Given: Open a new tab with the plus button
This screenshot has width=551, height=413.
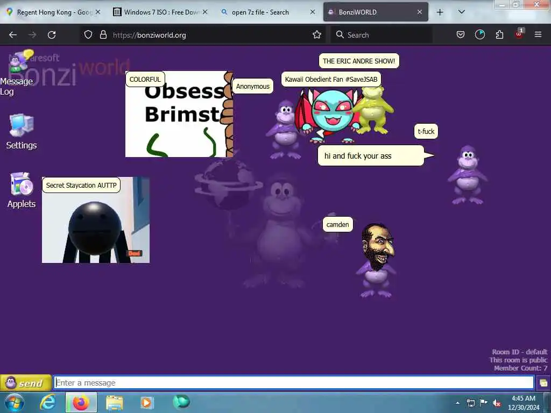Looking at the screenshot, I should pyautogui.click(x=440, y=12).
